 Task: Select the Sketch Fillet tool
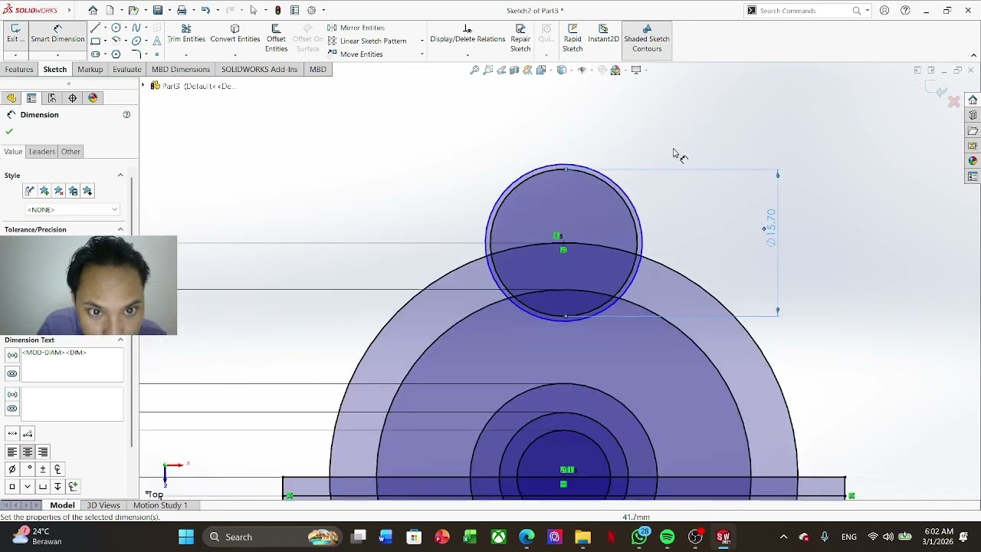coord(136,54)
